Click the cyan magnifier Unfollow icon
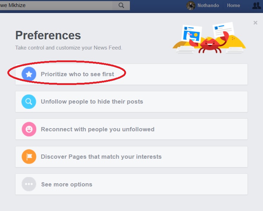Screen dimensions: 263x211 (29, 102)
